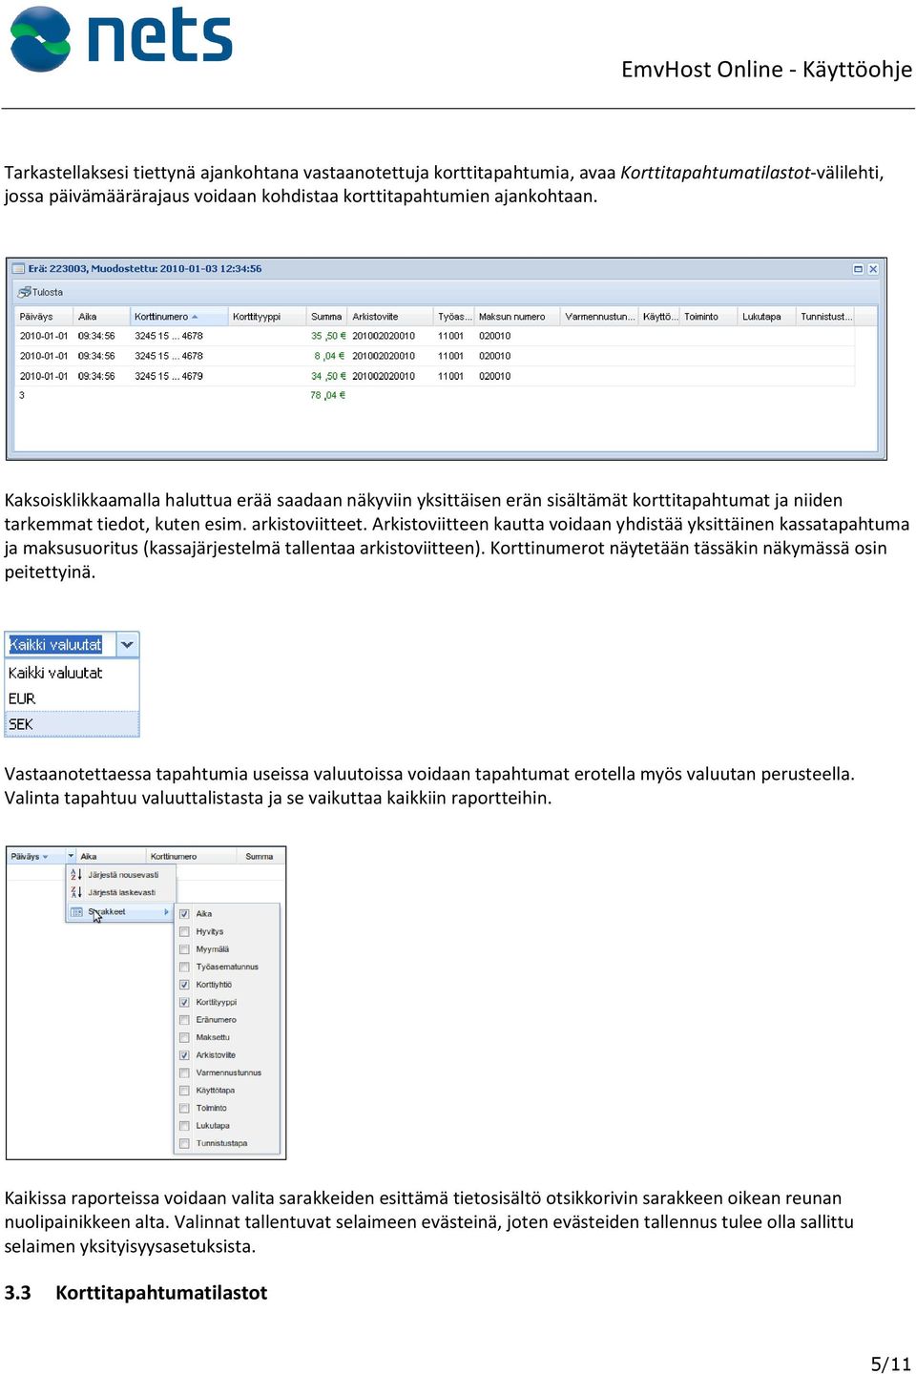Viewport: 916px width, 1374px height.
Task: Select the 34,50 € amount cell
Action: (x=327, y=376)
